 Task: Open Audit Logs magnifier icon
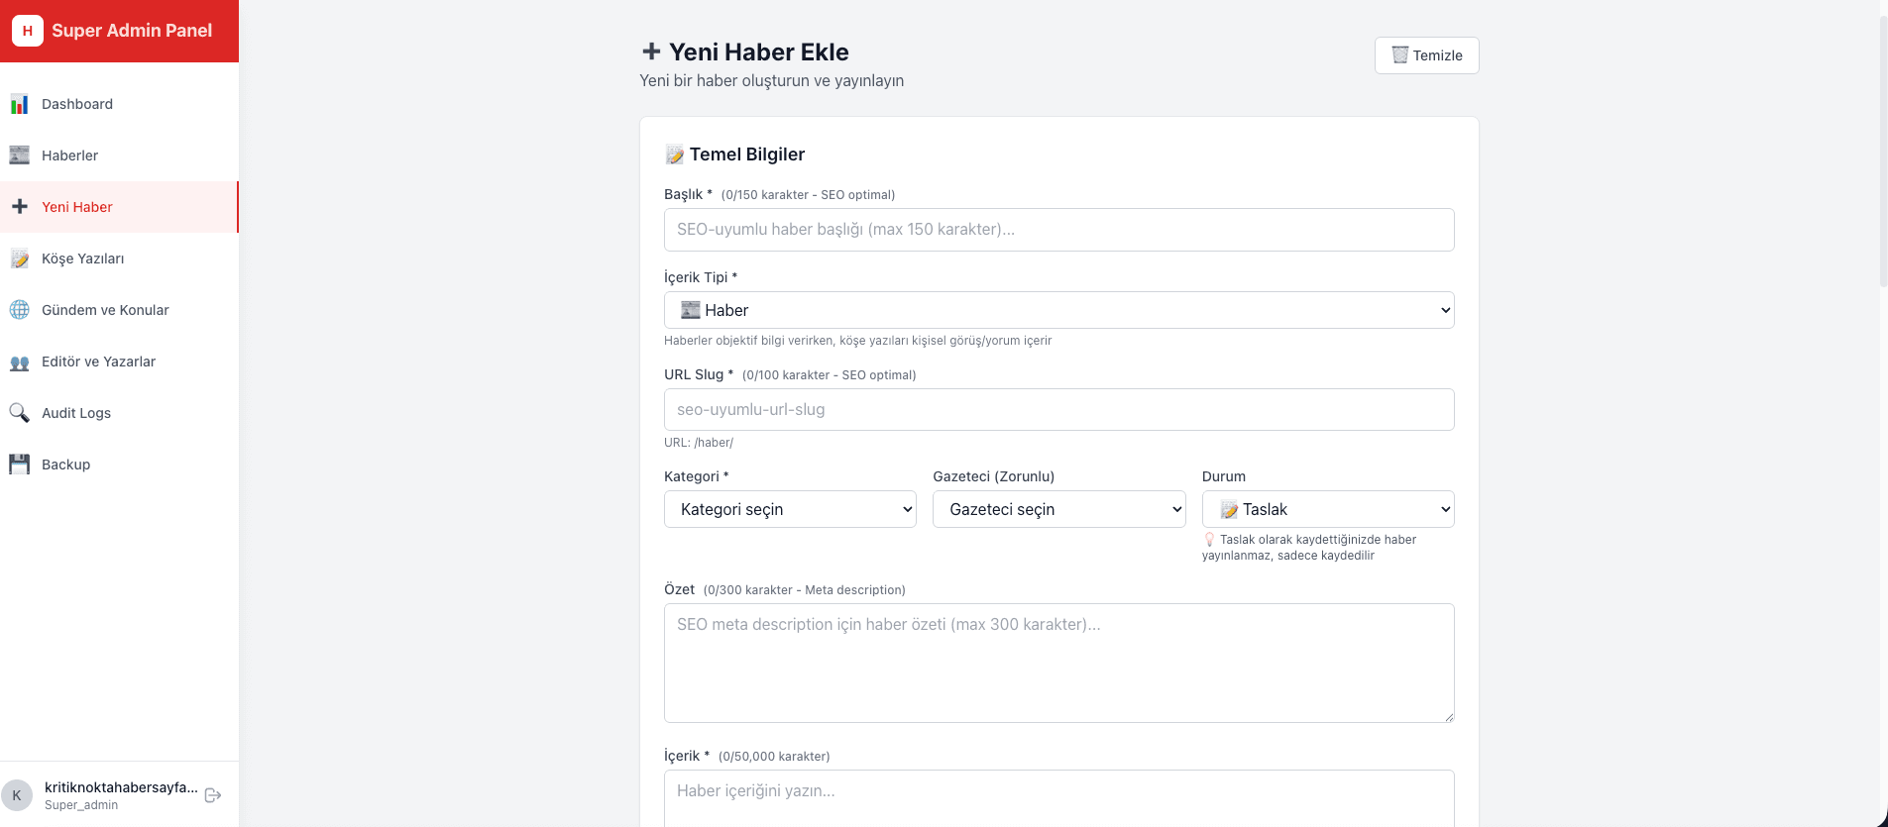(x=19, y=413)
